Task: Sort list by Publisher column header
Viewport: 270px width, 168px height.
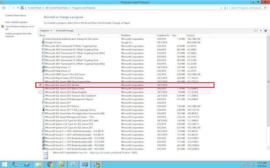Action: click(138, 35)
